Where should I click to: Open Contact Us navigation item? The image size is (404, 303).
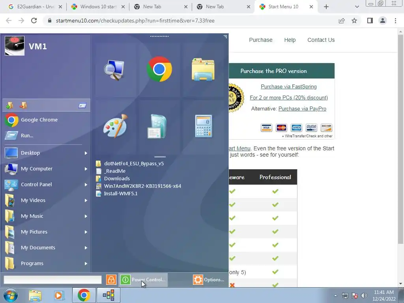[x=321, y=40]
